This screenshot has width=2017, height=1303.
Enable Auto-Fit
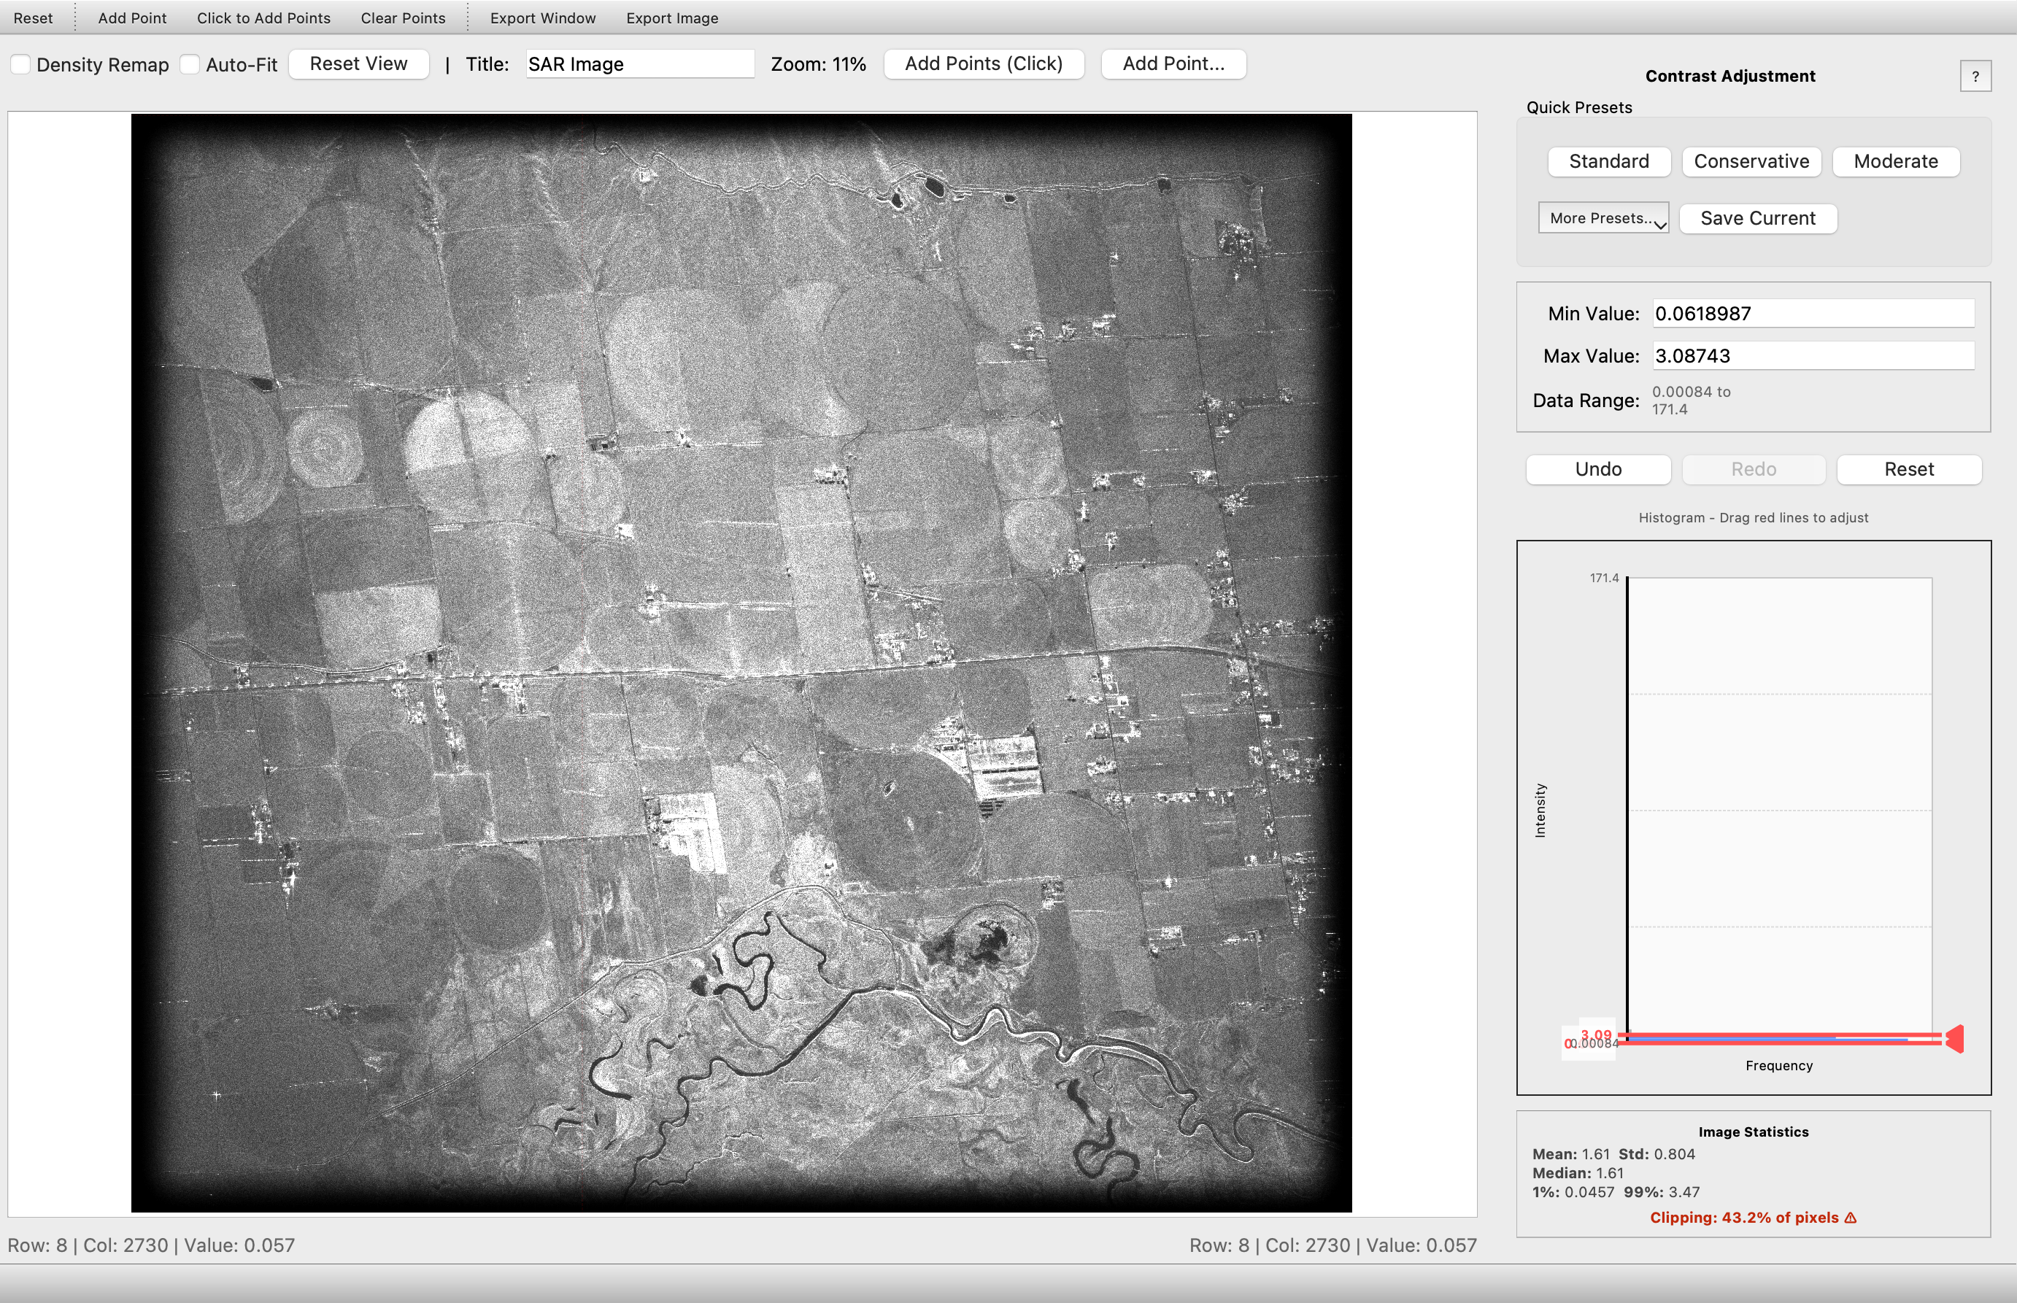coord(190,63)
